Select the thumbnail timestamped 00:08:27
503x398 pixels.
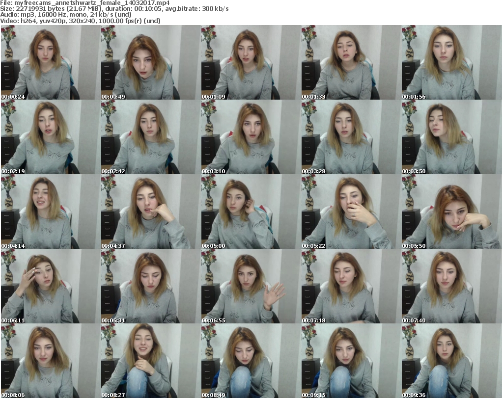pyautogui.click(x=151, y=361)
